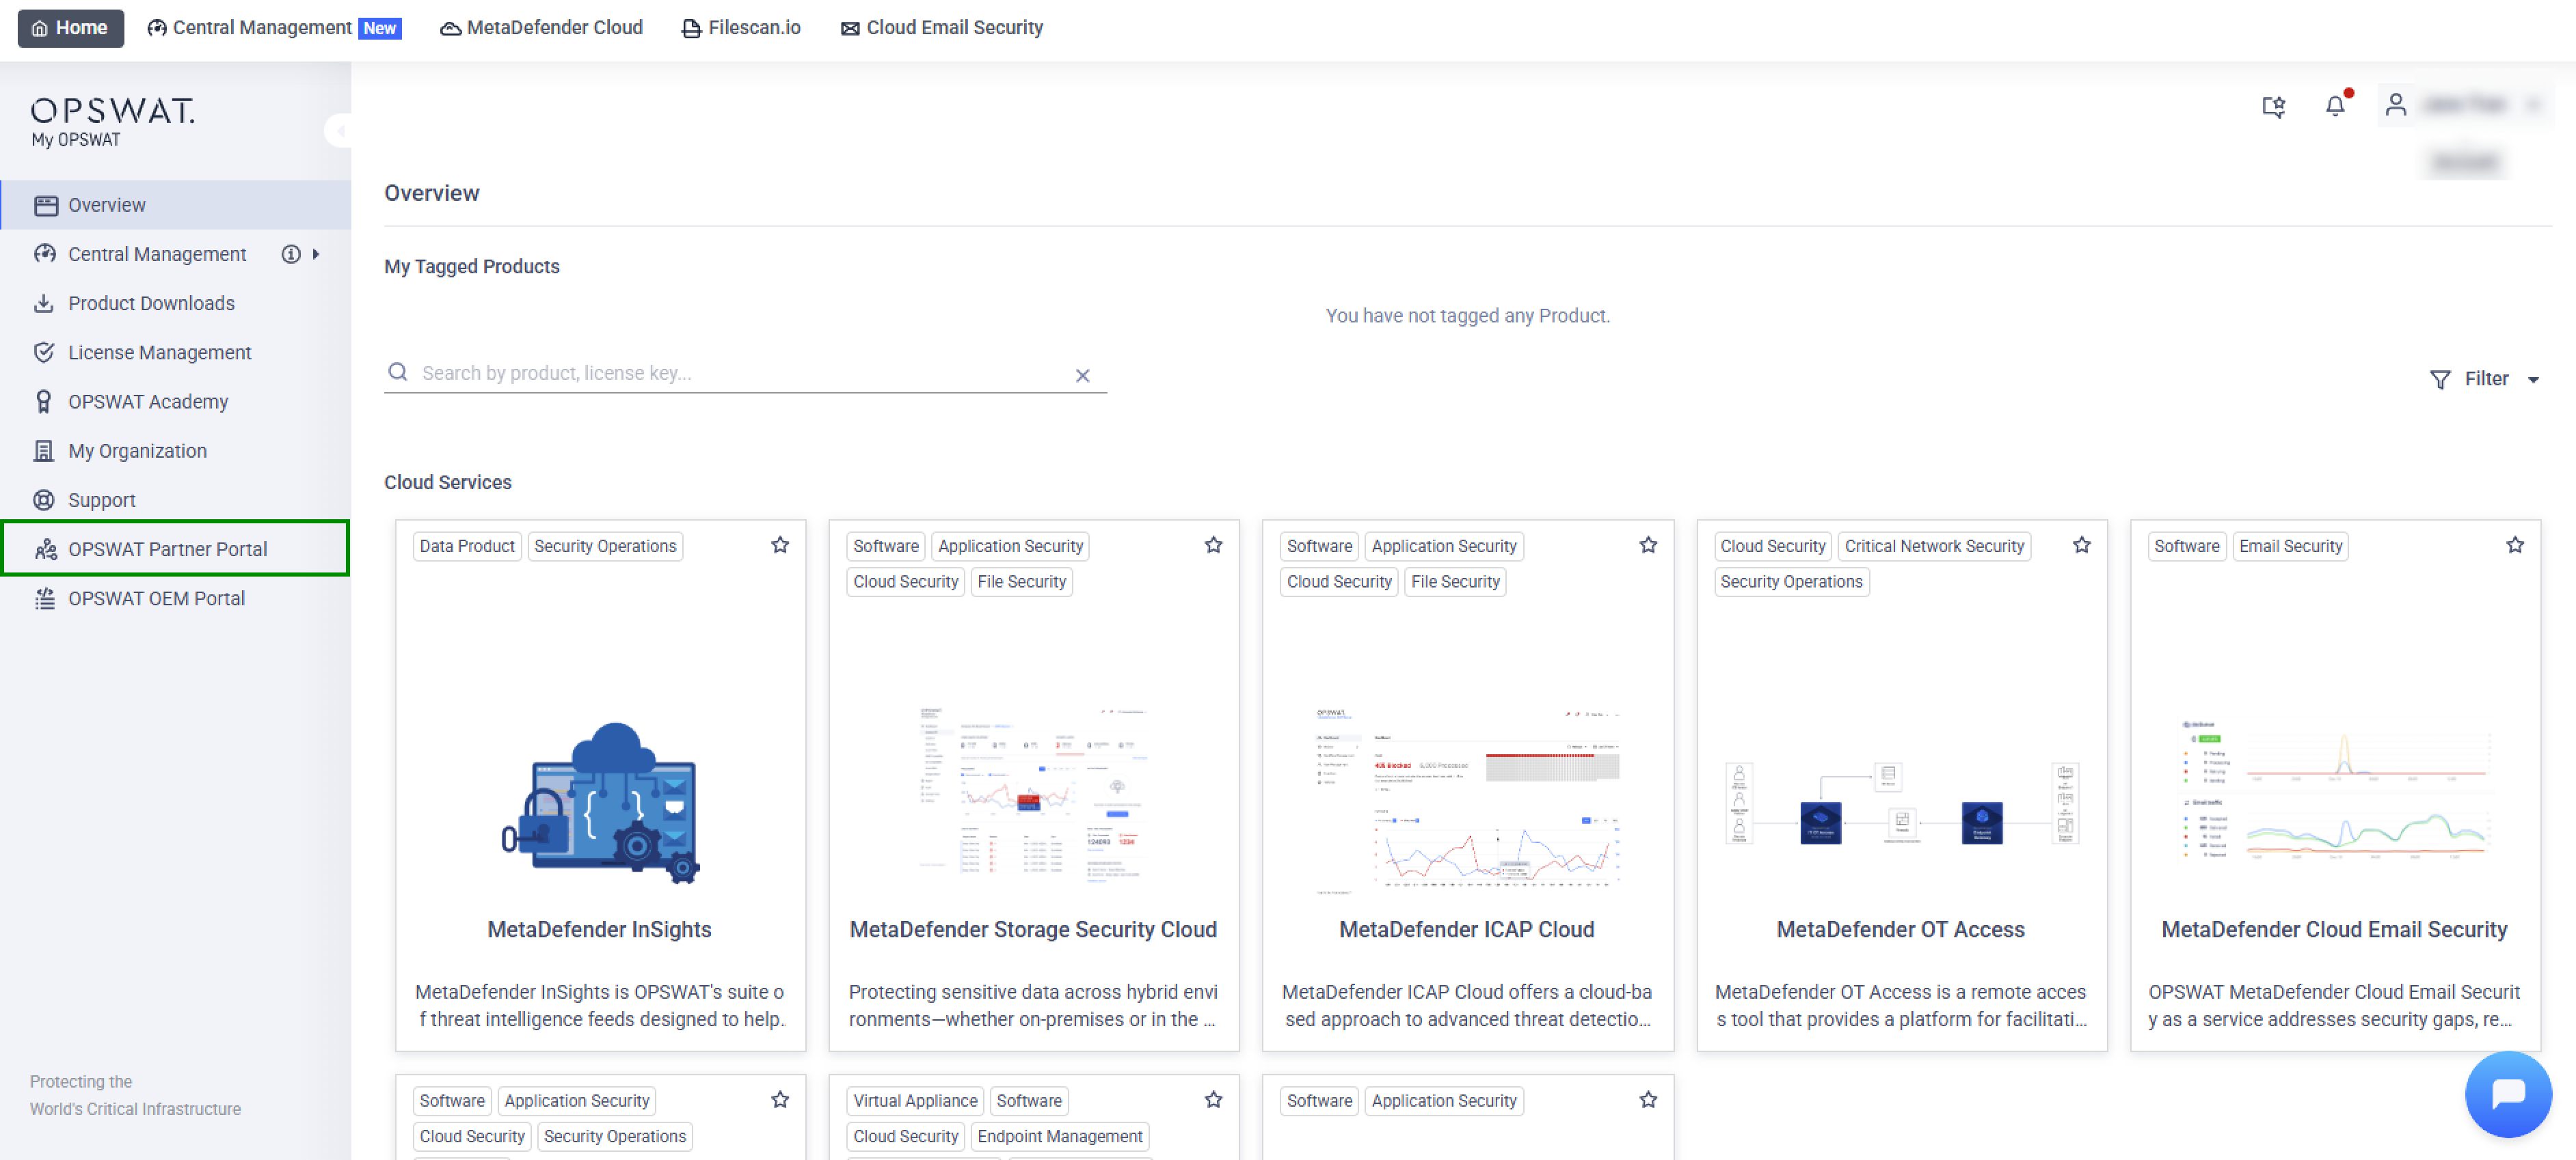Click Data Product tag on InSights card
The image size is (2576, 1160).
(x=467, y=546)
